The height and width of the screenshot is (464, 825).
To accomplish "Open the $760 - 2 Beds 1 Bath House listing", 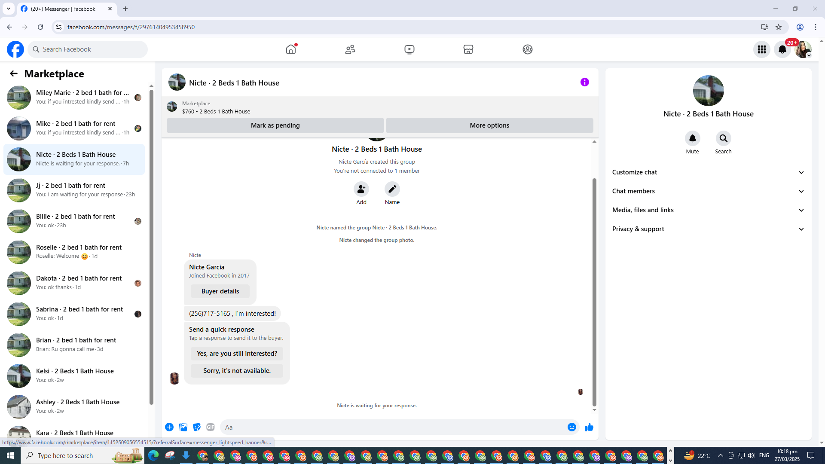I will pyautogui.click(x=216, y=112).
